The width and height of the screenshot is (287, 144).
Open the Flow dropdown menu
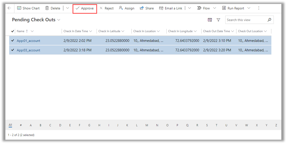tap(214, 8)
